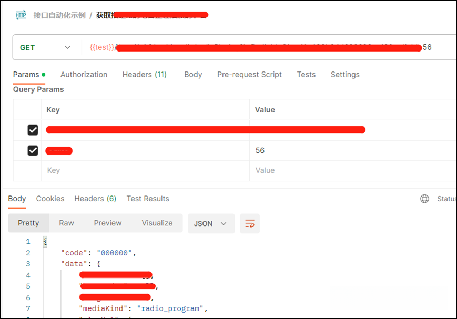Expand the JSON format dropdown

click(x=211, y=223)
